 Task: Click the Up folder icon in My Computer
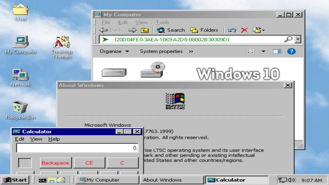145,30
